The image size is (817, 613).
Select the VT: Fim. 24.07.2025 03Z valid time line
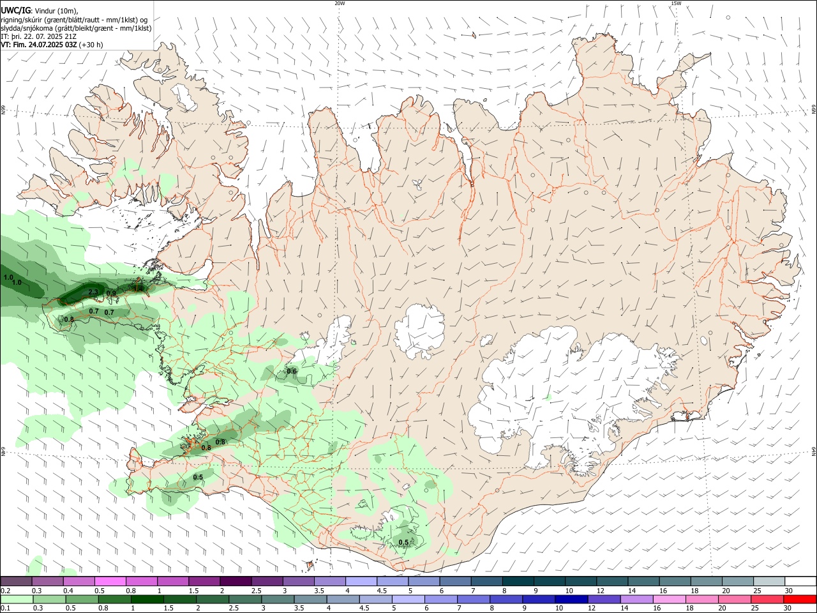click(x=52, y=45)
